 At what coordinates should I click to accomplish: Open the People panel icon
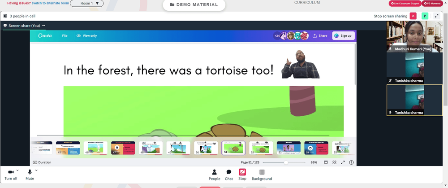click(x=214, y=172)
